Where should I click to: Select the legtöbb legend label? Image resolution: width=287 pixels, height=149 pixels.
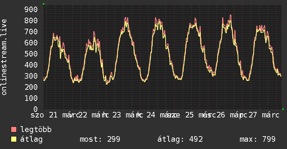[36, 129]
